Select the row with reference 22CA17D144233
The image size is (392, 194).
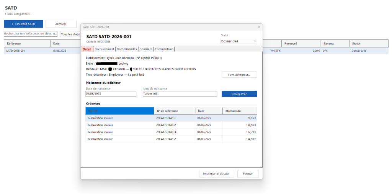[x=171, y=132]
